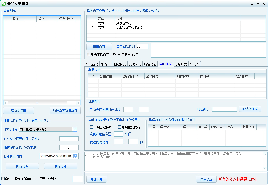Click the large random content text box

208,50
